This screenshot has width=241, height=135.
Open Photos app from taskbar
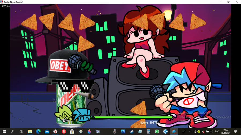point(123,132)
